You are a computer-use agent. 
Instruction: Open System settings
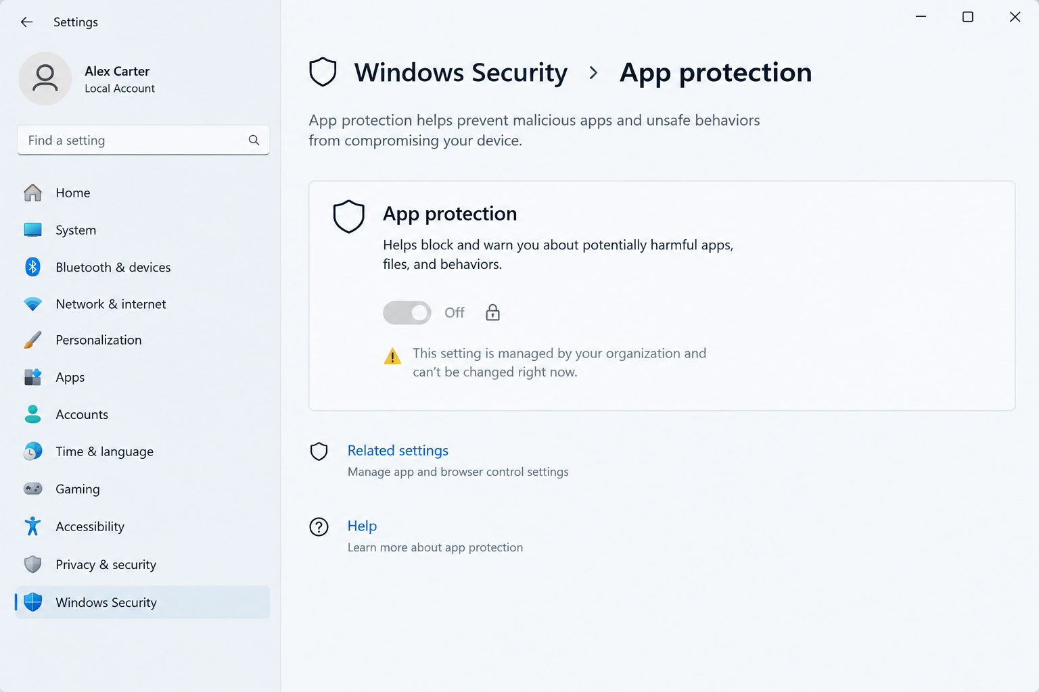(143, 230)
